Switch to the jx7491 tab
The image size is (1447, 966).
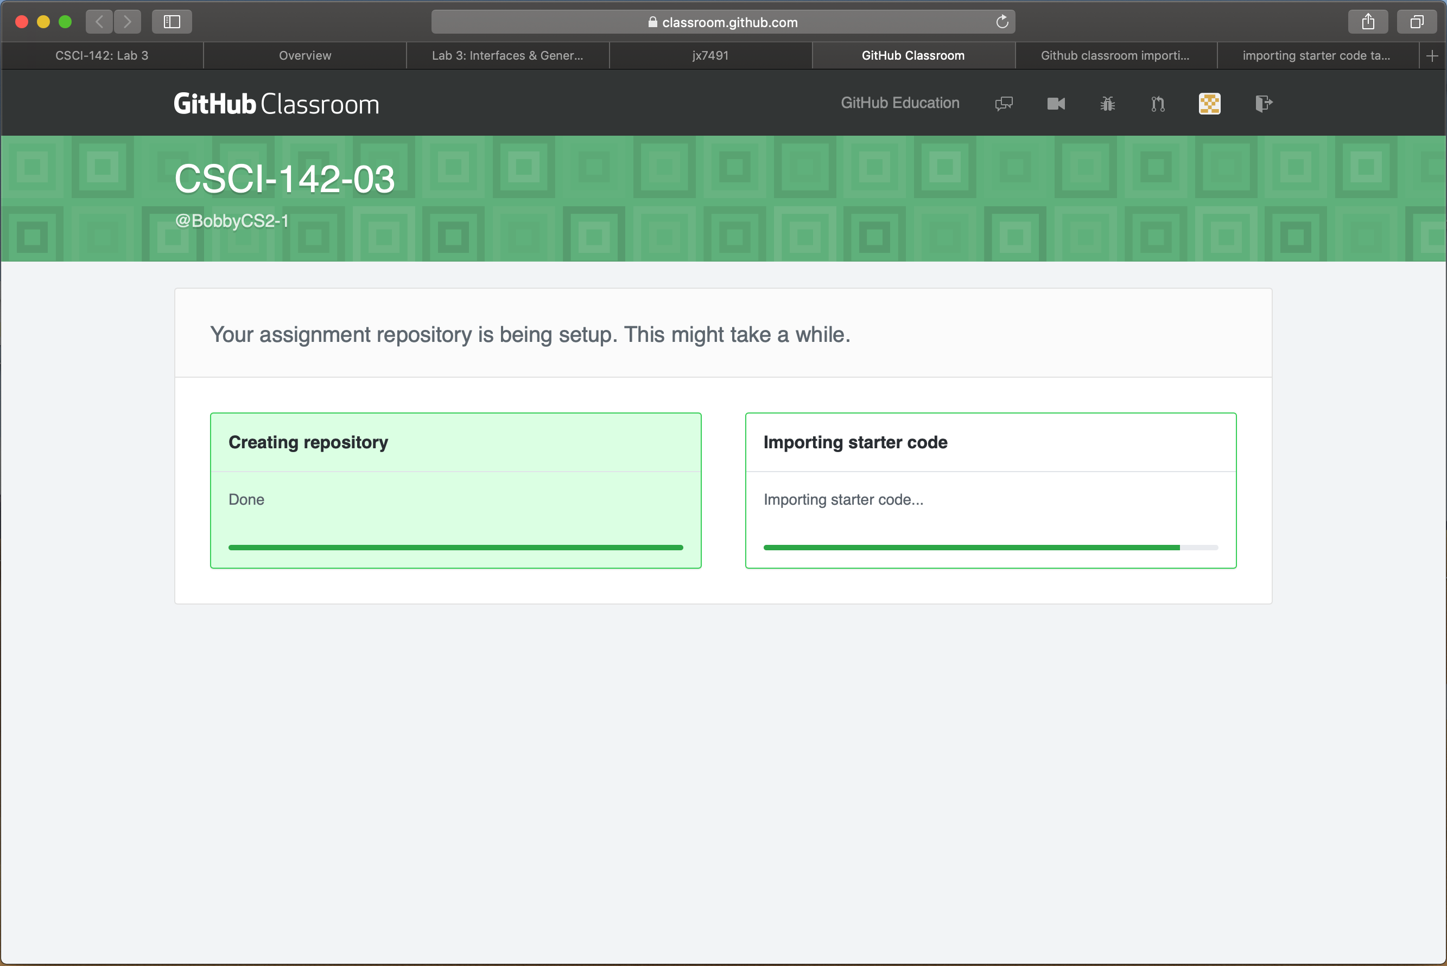(x=710, y=55)
